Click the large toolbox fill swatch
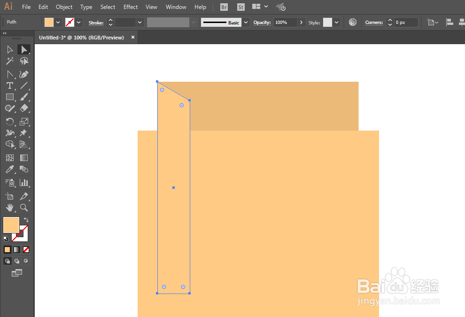The image size is (465, 317). click(11, 225)
